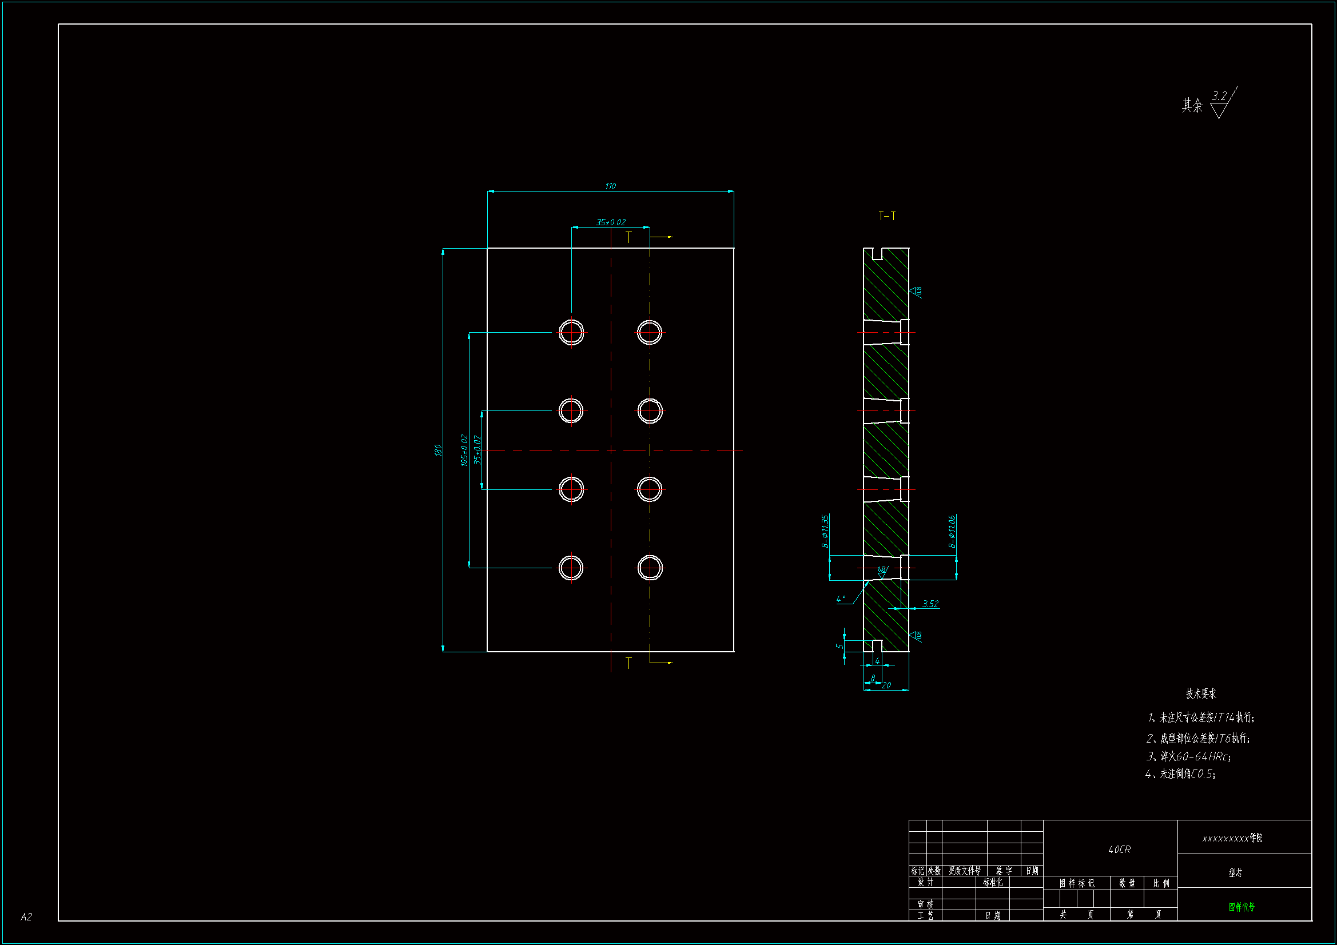The height and width of the screenshot is (945, 1337).
Task: Click the 40CR material text in title block
Action: [1119, 850]
